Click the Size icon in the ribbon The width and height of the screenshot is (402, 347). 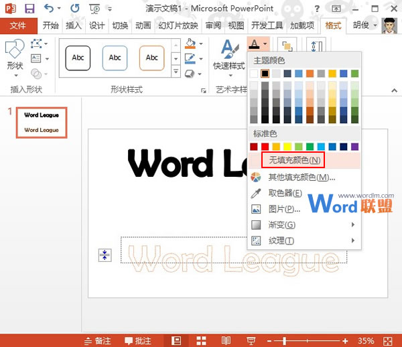[316, 46]
